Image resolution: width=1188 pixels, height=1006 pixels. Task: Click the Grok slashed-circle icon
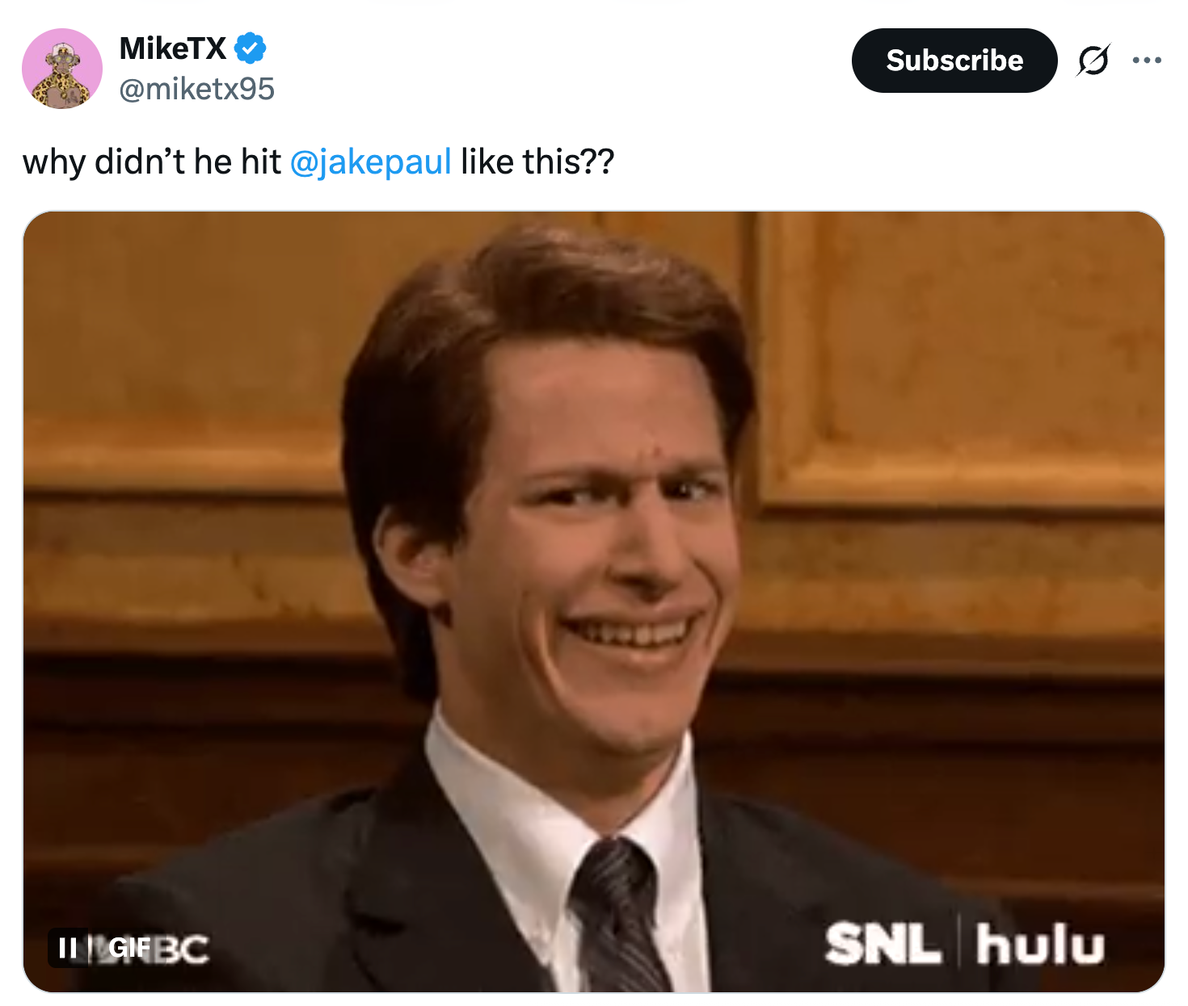1093,61
